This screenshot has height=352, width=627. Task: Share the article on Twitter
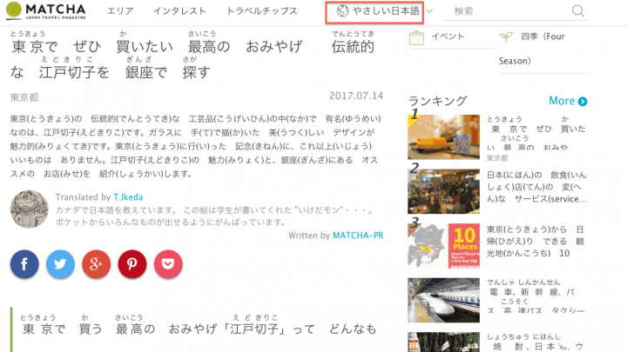[x=60, y=264]
